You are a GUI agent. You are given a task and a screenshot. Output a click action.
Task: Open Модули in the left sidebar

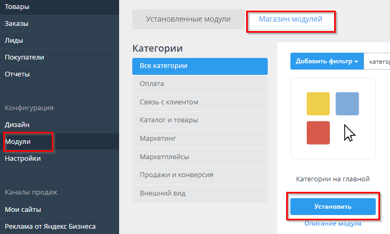(x=18, y=142)
